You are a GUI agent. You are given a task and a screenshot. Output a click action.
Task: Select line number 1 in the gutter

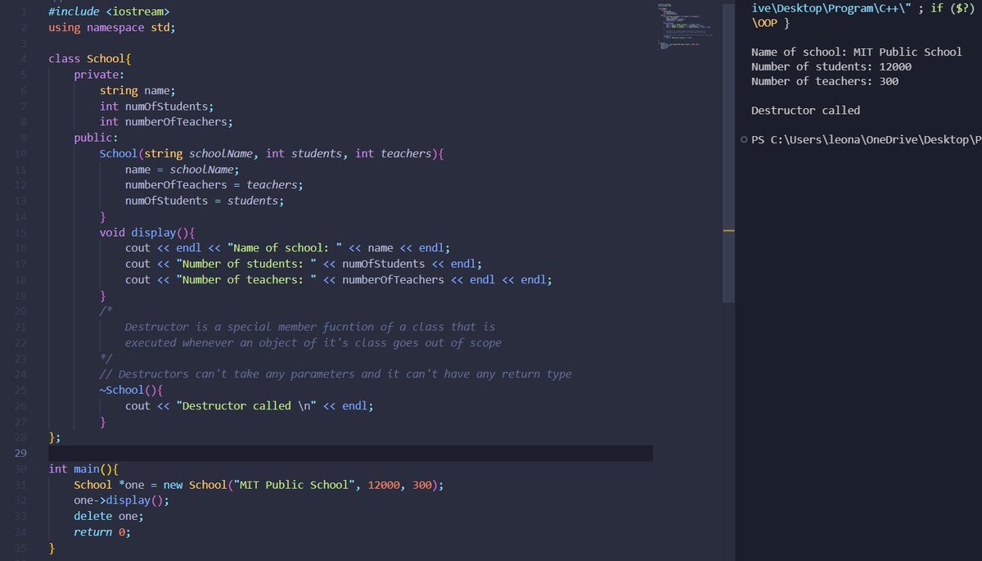pyautogui.click(x=25, y=11)
